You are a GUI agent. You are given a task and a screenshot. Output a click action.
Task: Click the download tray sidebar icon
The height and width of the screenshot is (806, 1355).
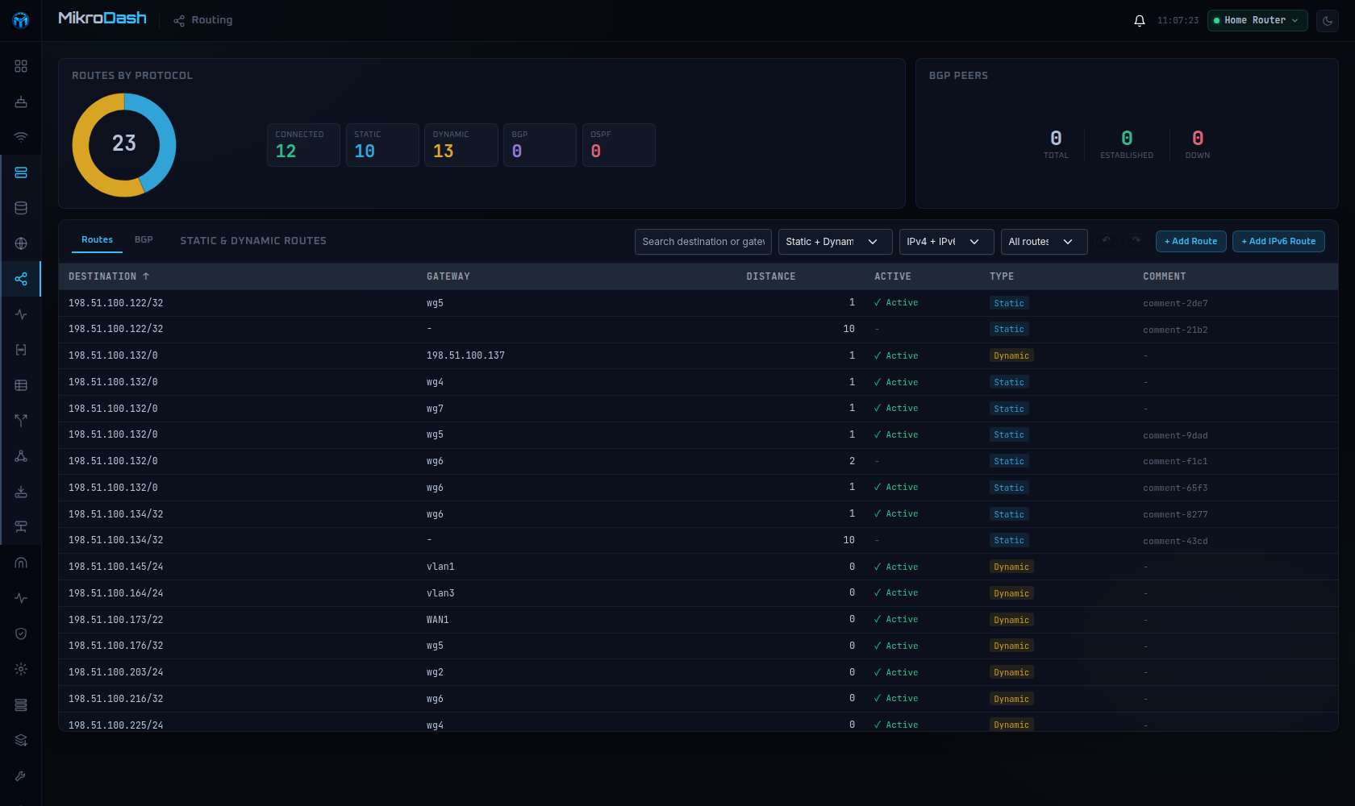(21, 492)
